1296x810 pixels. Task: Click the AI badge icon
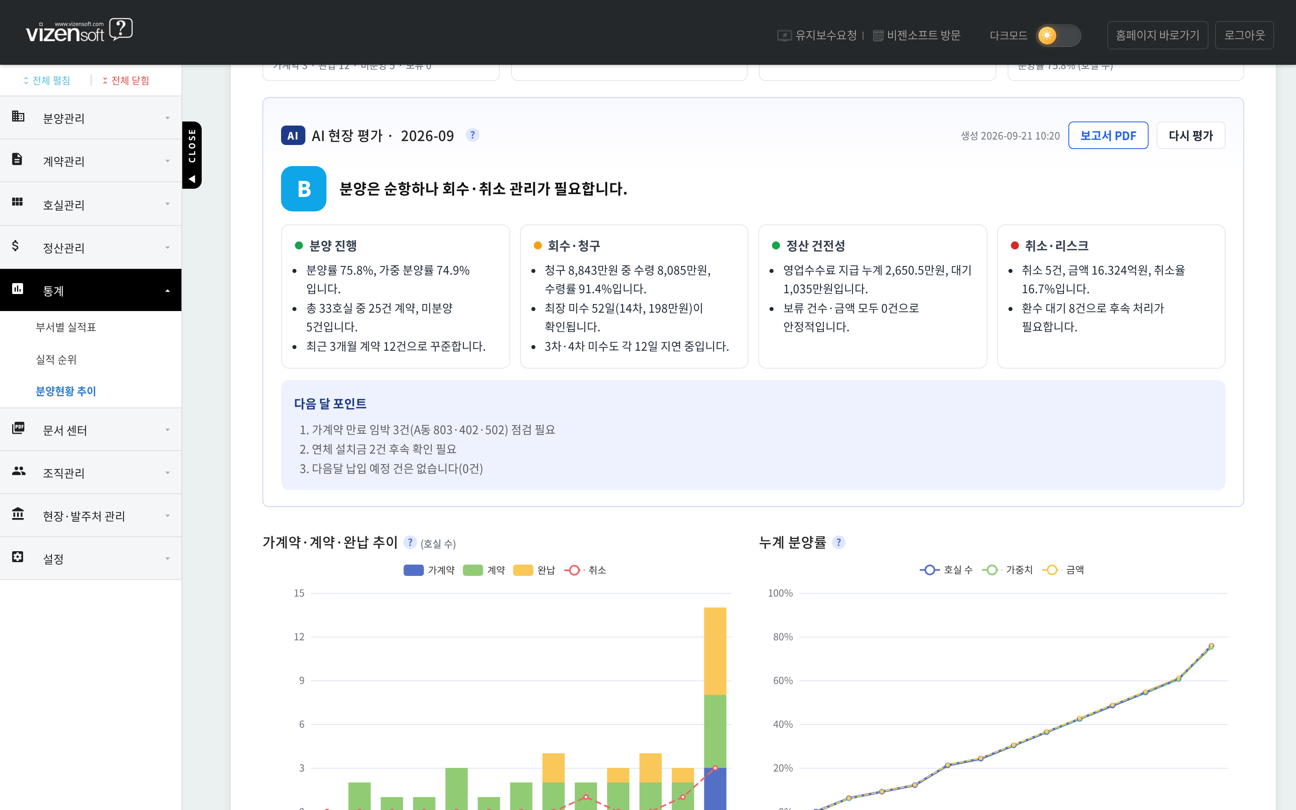(x=293, y=136)
